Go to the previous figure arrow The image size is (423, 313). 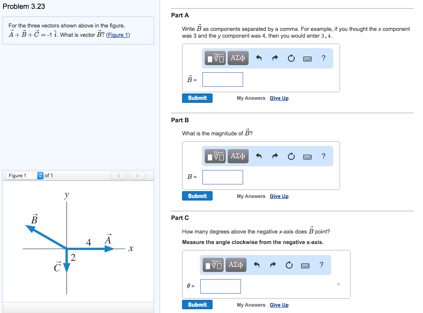pyautogui.click(x=119, y=176)
